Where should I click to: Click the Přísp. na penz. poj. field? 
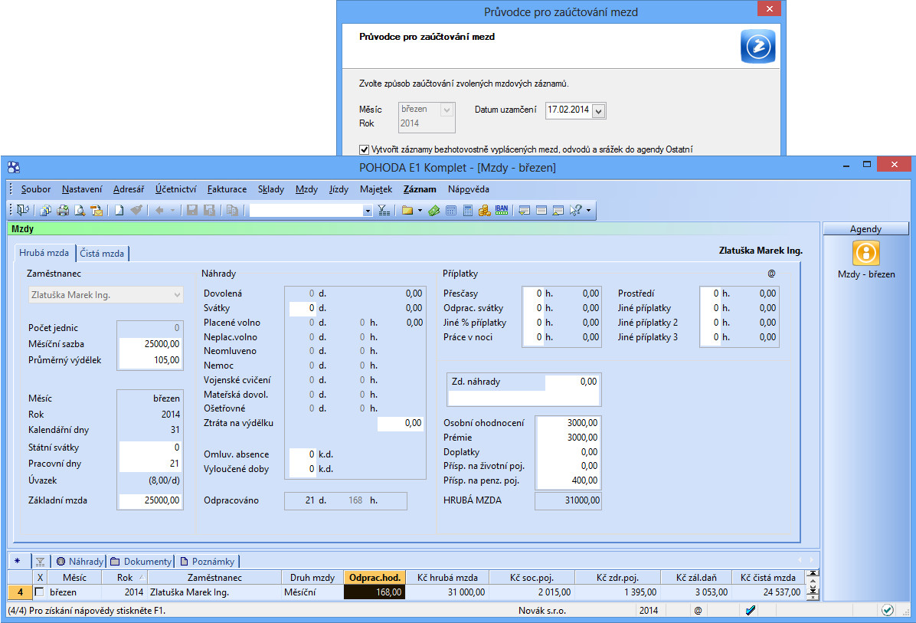[568, 480]
